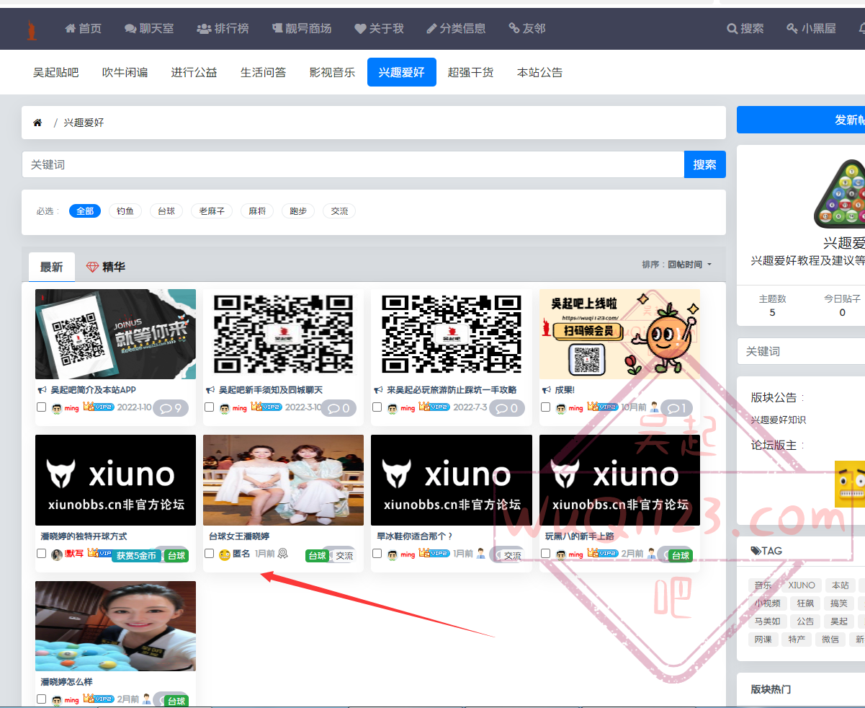This screenshot has width=865, height=708.
Task: Click ming's avatar on 吴起吧新手须知及同城聊天
Action: click(224, 408)
